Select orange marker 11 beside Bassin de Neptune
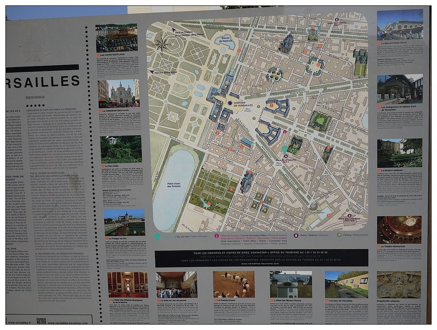Viewport: 437px width, 330px height. [x=239, y=50]
